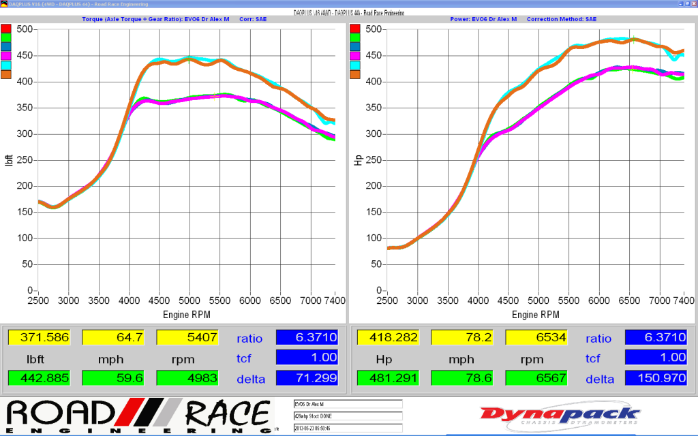
Task: Click the 'rpm' label below 5407
Action: (x=183, y=360)
